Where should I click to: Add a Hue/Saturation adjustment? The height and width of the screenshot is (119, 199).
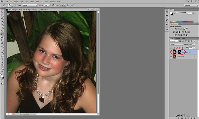[174, 32]
